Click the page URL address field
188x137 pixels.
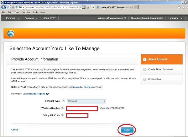(49, 7)
